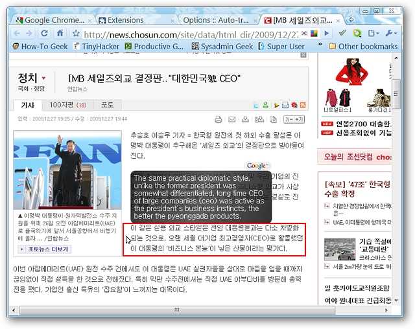
Task: Click the green checkmark extension icon
Action: click(x=342, y=33)
